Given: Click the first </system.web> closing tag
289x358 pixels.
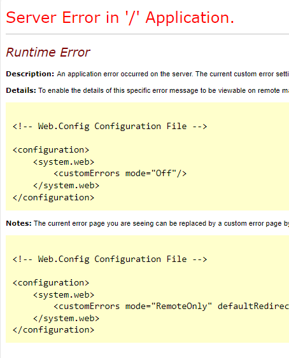Looking at the screenshot, I should pos(66,186).
